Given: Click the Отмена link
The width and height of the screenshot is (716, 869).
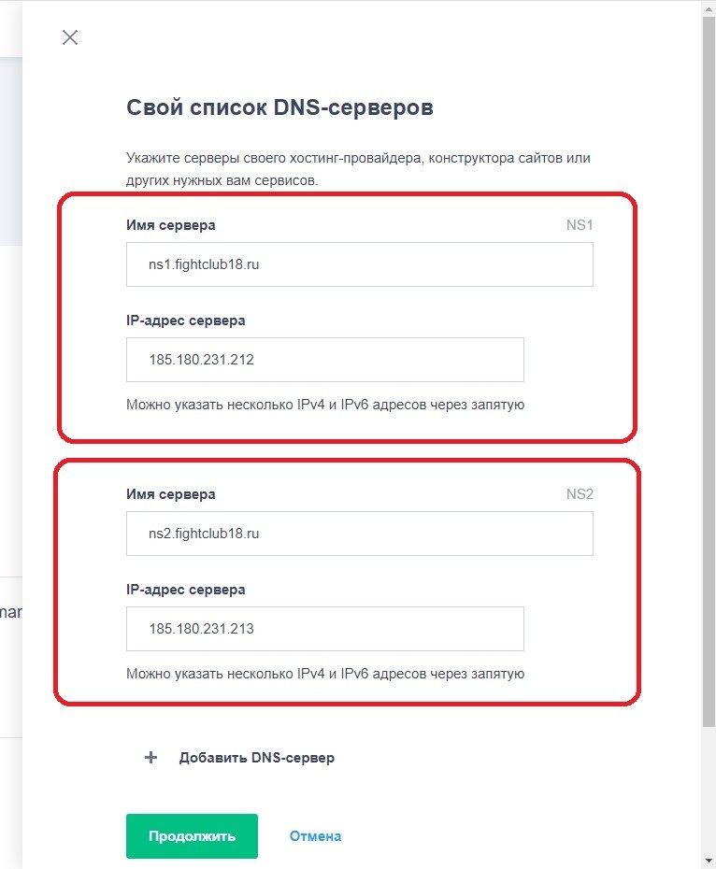Looking at the screenshot, I should (315, 836).
